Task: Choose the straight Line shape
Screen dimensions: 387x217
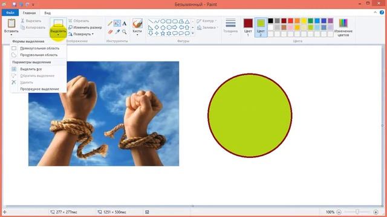Action: click(151, 22)
